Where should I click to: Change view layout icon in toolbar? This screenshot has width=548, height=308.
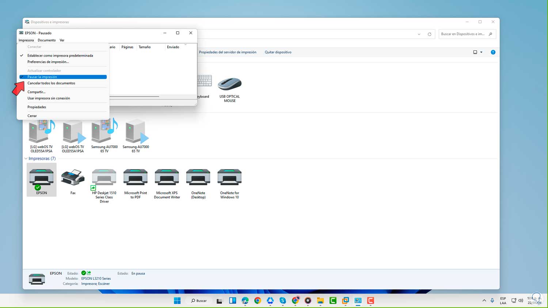[475, 52]
